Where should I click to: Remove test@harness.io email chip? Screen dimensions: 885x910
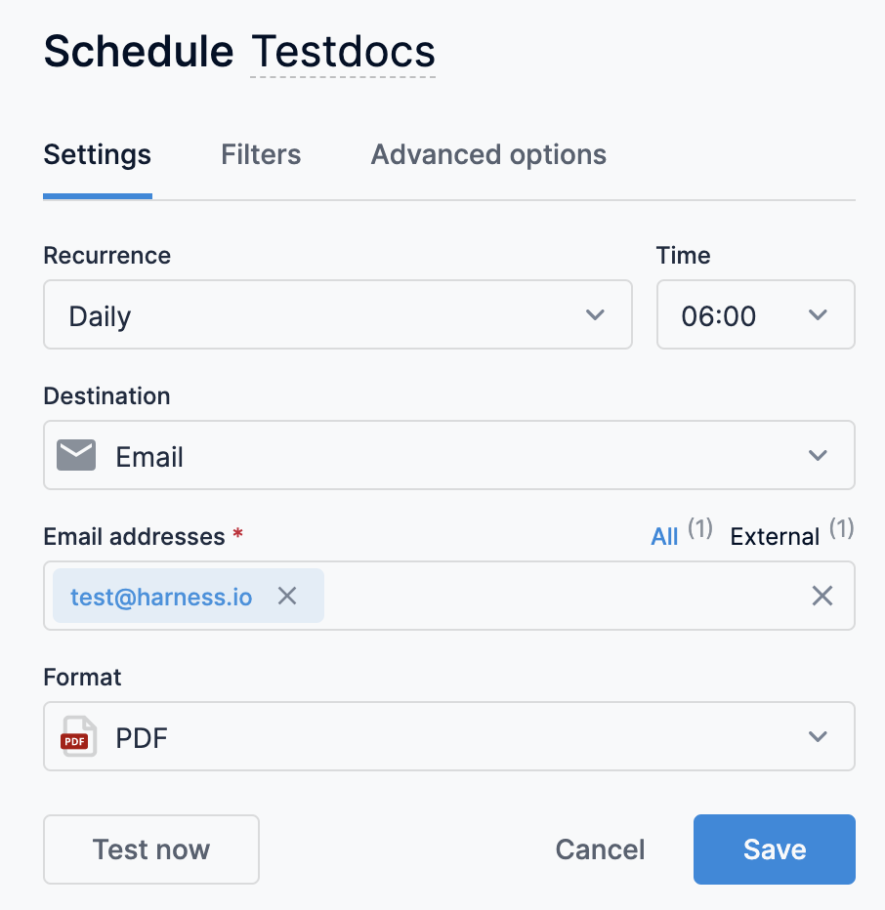[x=286, y=596]
